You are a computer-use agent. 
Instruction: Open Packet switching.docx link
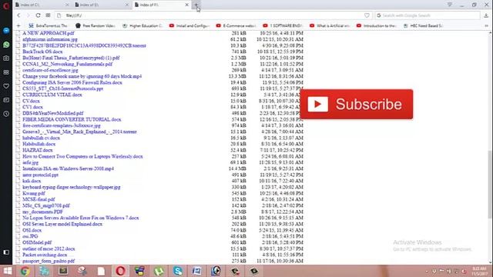tap(45, 255)
